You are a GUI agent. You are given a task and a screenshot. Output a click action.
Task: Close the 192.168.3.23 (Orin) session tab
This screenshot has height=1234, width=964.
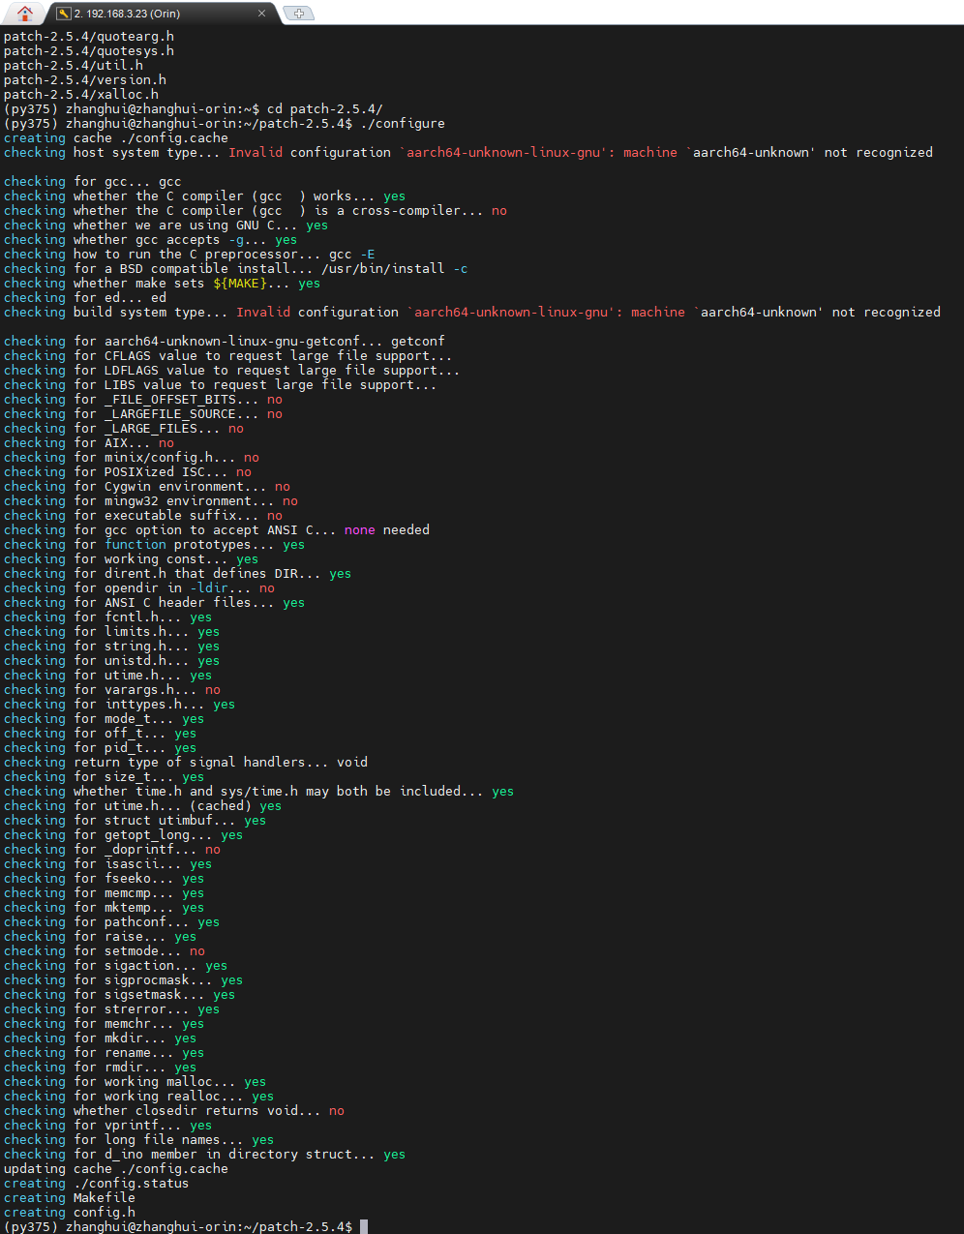coord(261,14)
